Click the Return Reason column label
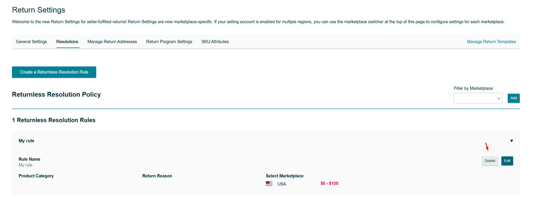This screenshot has width=550, height=216. click(157, 176)
